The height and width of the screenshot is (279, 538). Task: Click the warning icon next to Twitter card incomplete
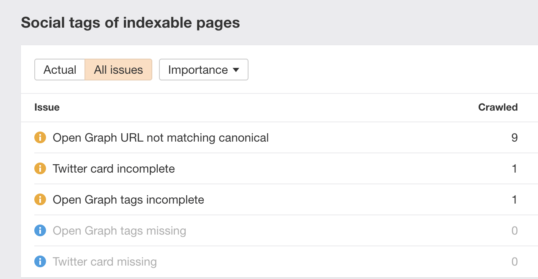[x=40, y=168]
